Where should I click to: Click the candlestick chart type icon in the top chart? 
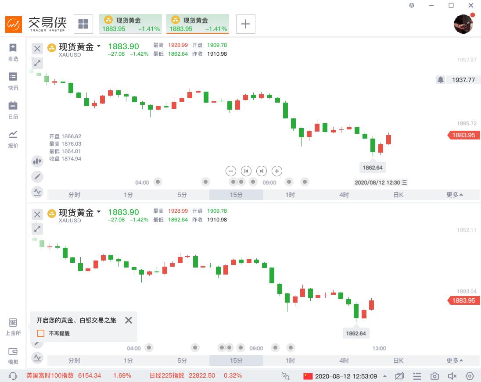click(37, 161)
